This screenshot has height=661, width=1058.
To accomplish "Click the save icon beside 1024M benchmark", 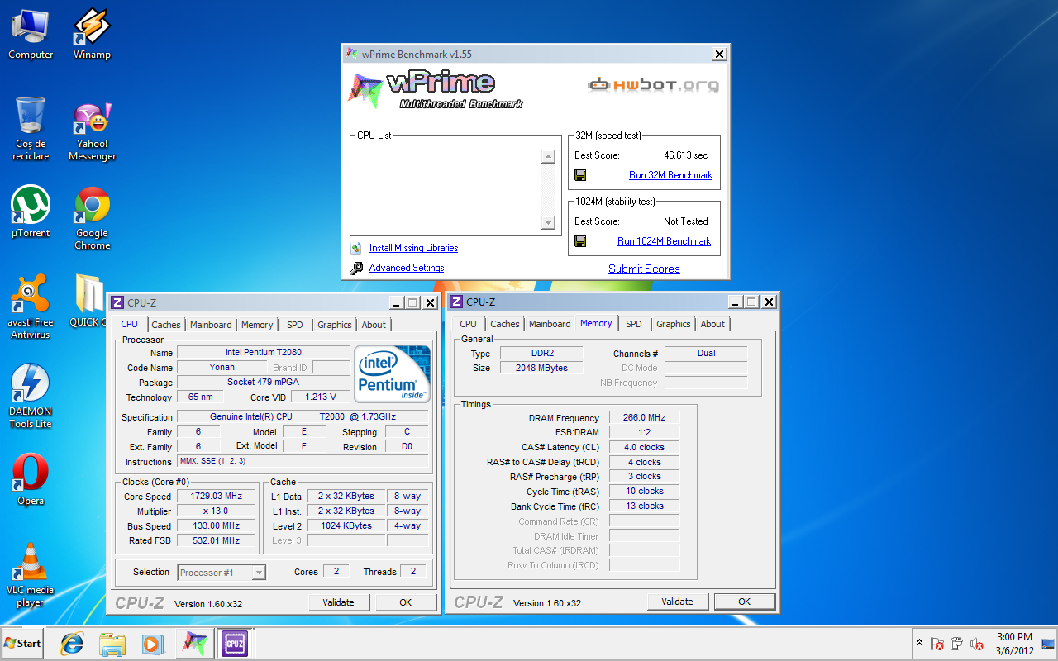I will coord(580,241).
